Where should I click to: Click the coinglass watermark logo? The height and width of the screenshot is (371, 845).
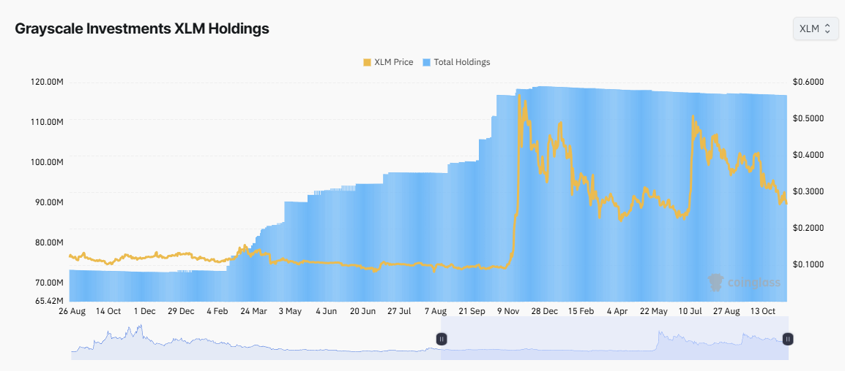pos(744,283)
